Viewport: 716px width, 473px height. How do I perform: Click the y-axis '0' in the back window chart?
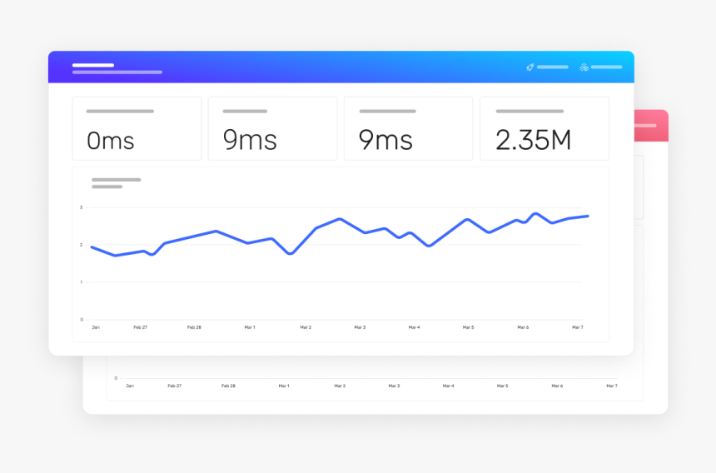[116, 378]
